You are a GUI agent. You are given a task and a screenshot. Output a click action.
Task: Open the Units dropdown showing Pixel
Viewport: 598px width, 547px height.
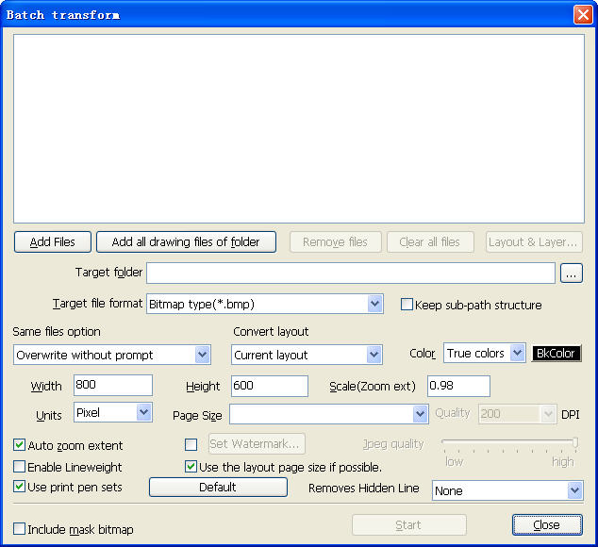pyautogui.click(x=143, y=412)
